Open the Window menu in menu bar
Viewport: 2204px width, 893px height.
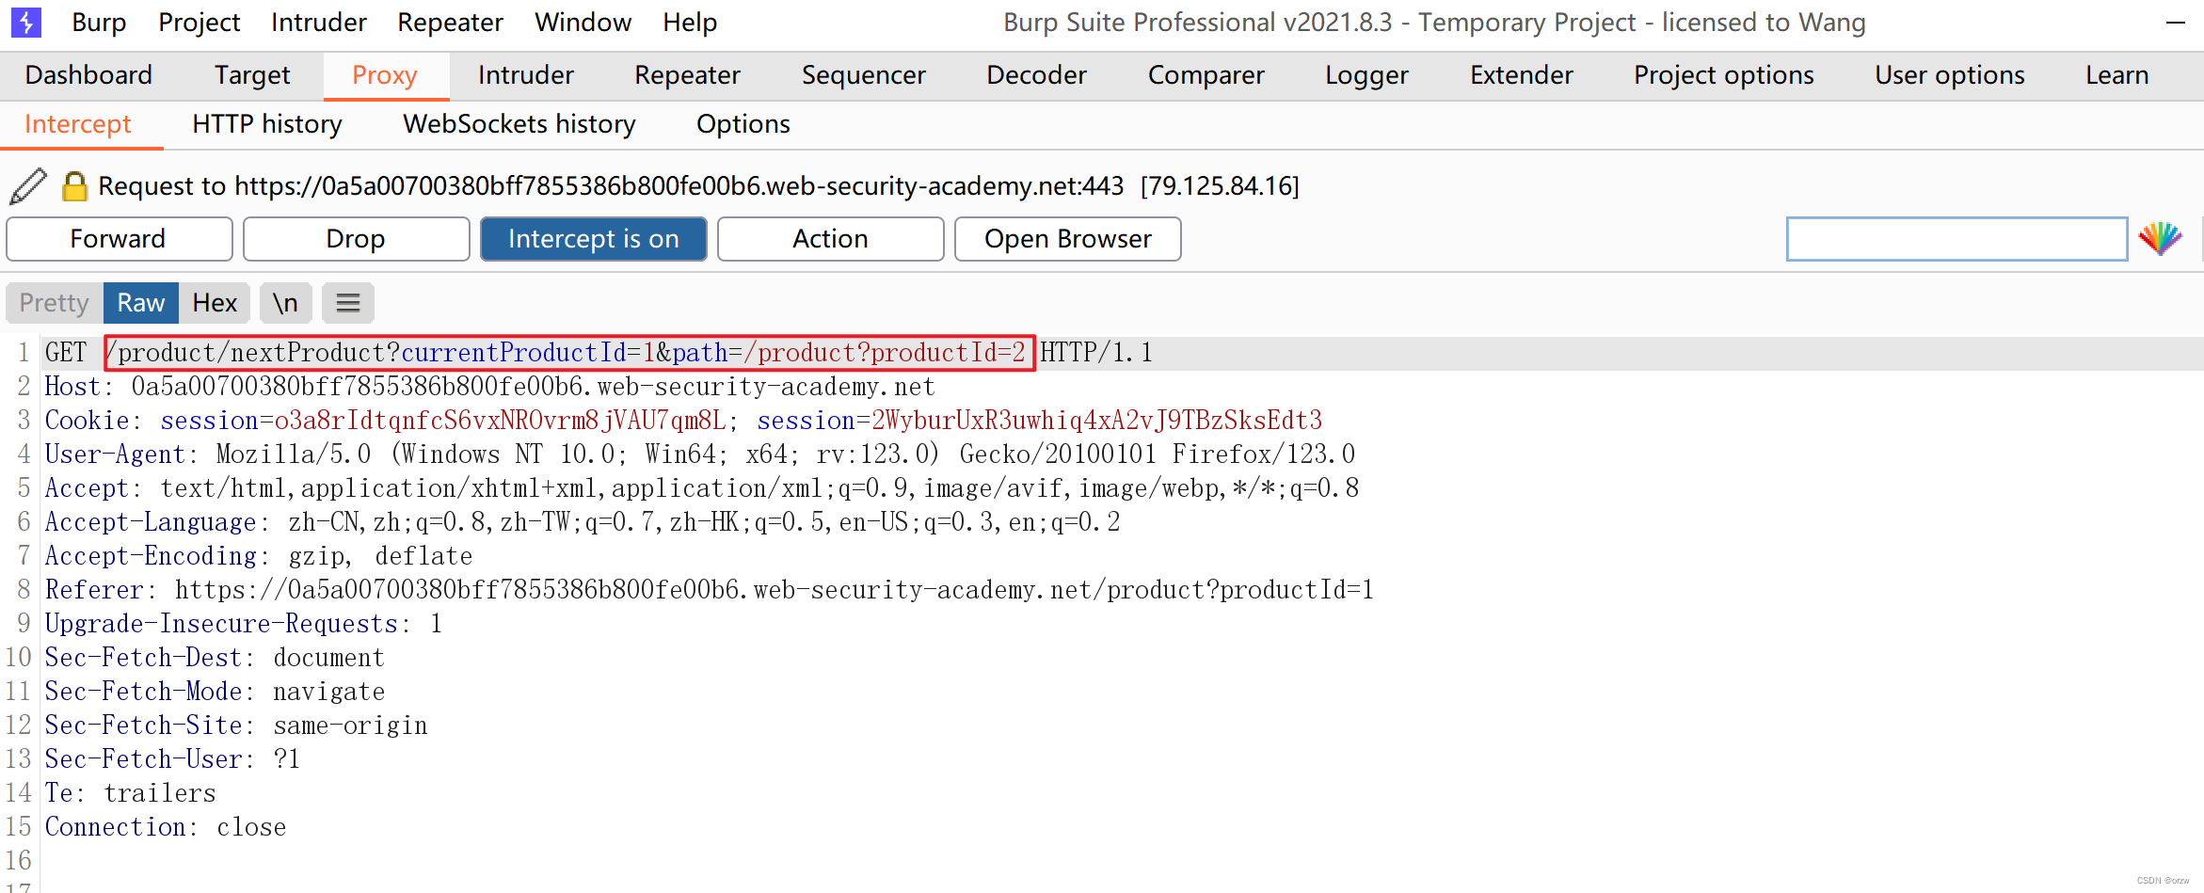(x=583, y=23)
